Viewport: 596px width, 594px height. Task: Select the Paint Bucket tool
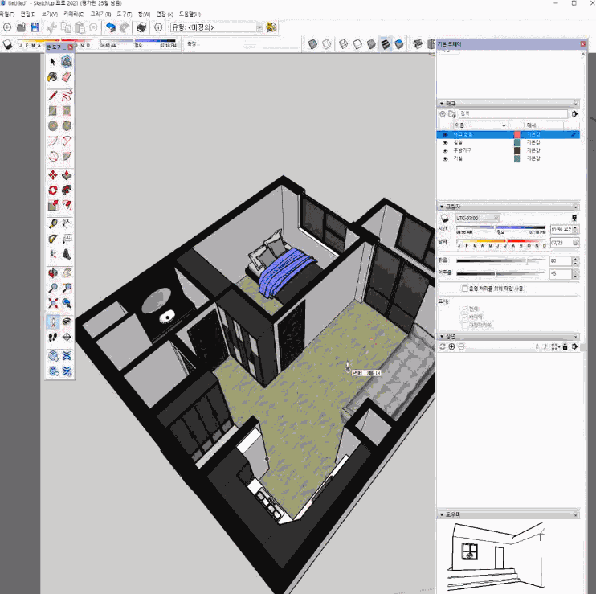click(x=53, y=77)
